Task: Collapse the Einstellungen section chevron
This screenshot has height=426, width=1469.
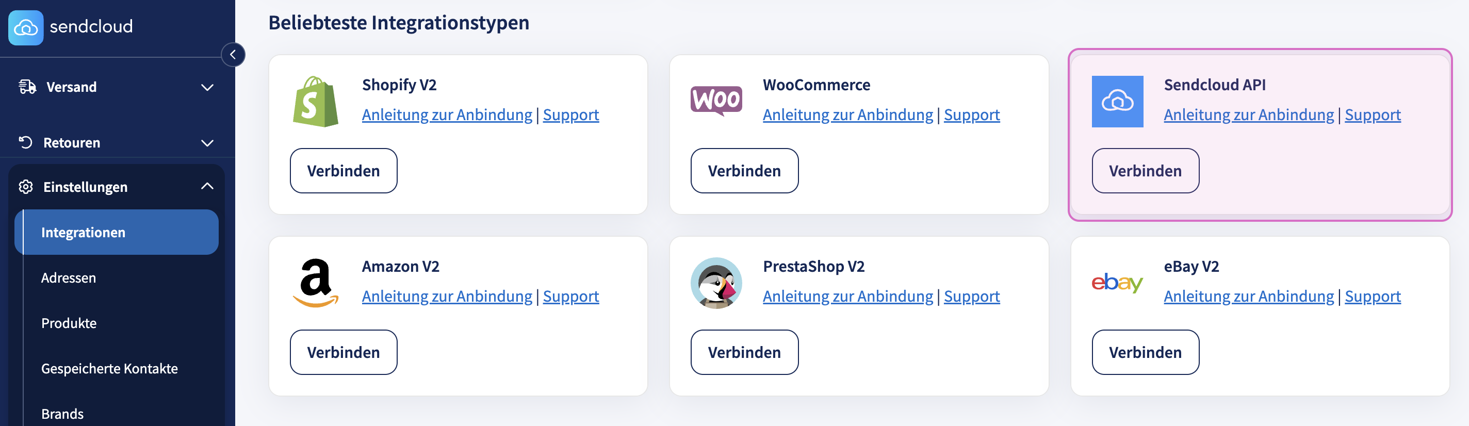Action: 207,187
